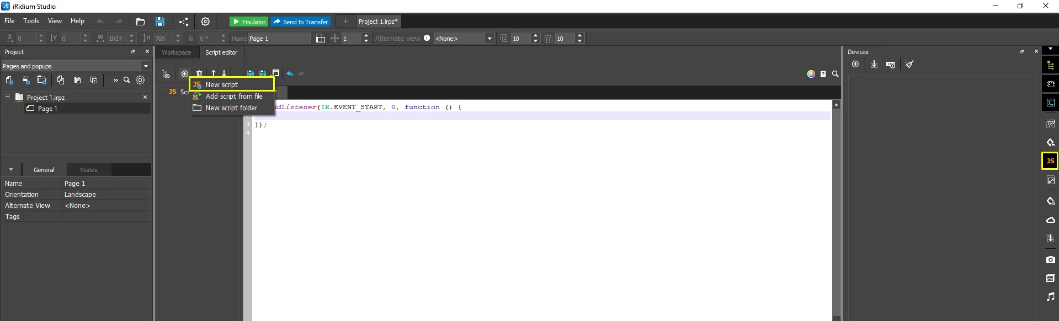Click the add popup icon in Project panel
1059x321 pixels.
[26, 80]
